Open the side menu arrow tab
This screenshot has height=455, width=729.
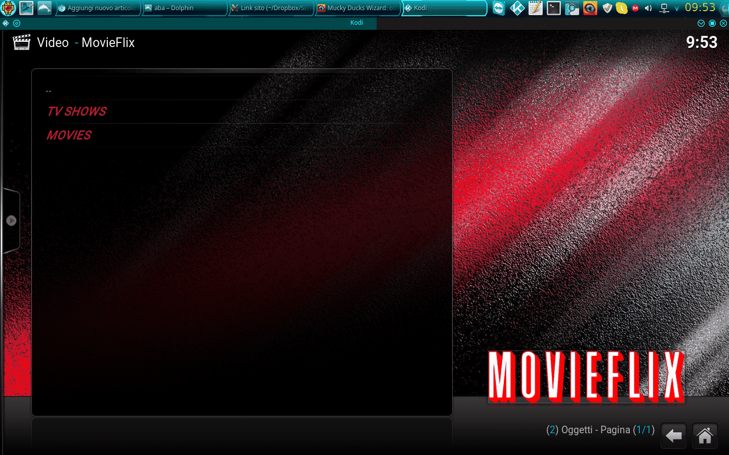click(11, 220)
